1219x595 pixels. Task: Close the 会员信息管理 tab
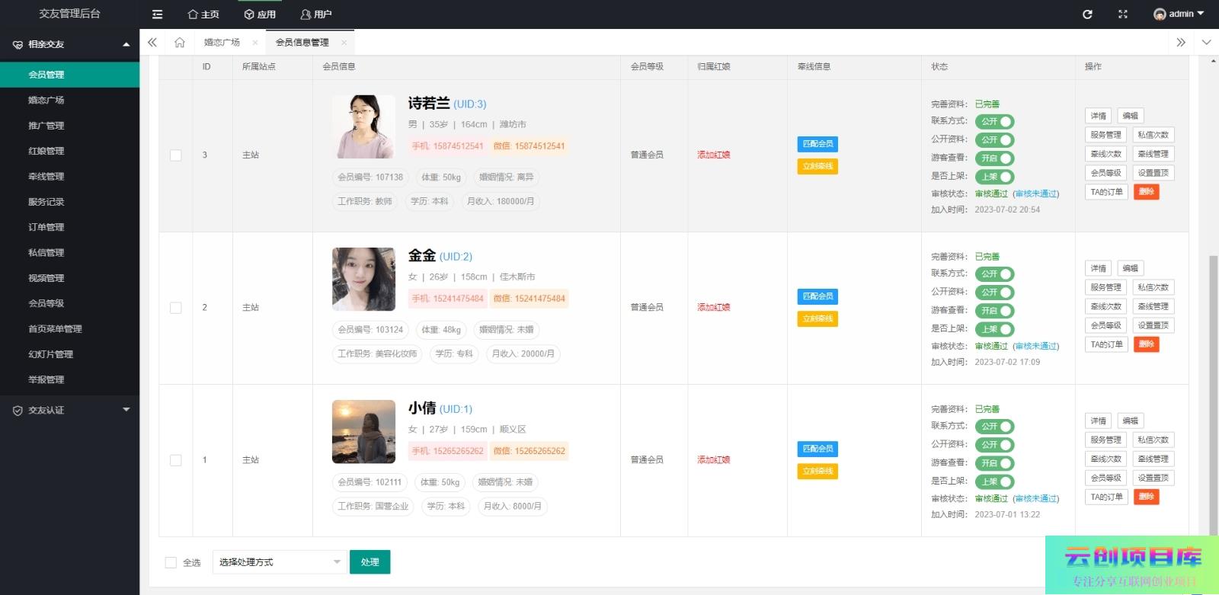[x=344, y=43]
